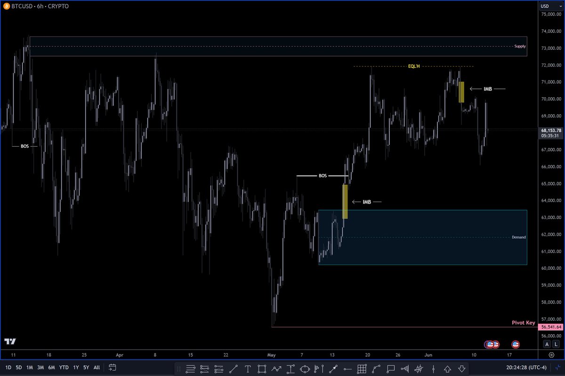
Task: Set time range to 3M
Action: pyautogui.click(x=40, y=368)
